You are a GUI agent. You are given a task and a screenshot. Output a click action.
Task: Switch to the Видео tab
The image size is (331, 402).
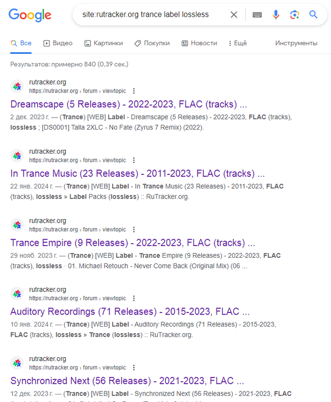58,43
